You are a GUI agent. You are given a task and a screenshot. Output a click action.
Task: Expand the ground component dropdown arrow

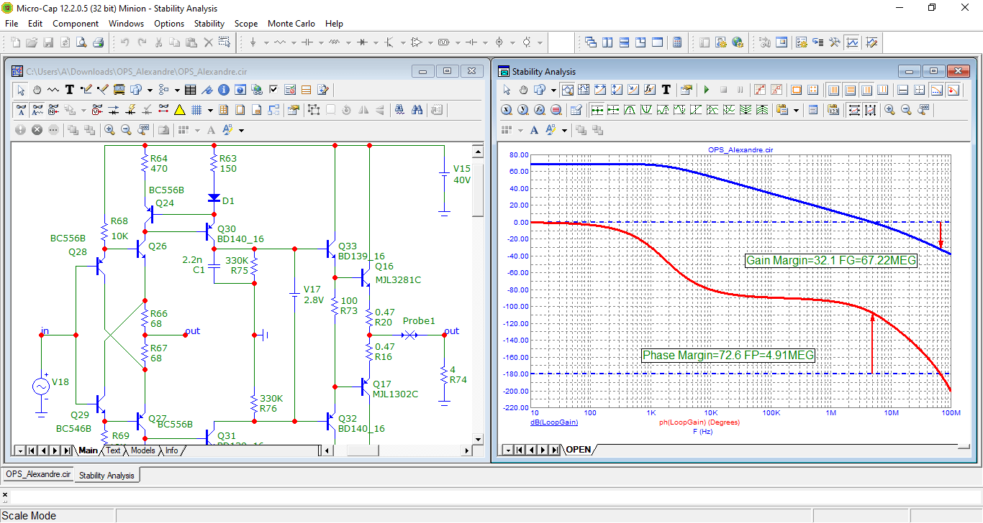tap(266, 42)
